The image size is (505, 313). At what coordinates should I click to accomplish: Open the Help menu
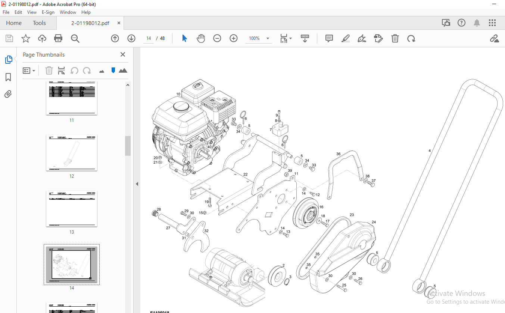[x=86, y=12]
